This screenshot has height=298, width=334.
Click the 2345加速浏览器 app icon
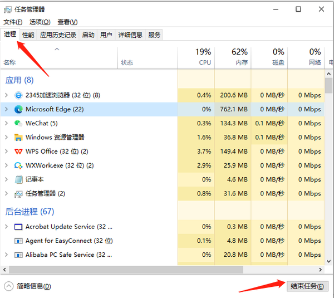pyautogui.click(x=18, y=95)
